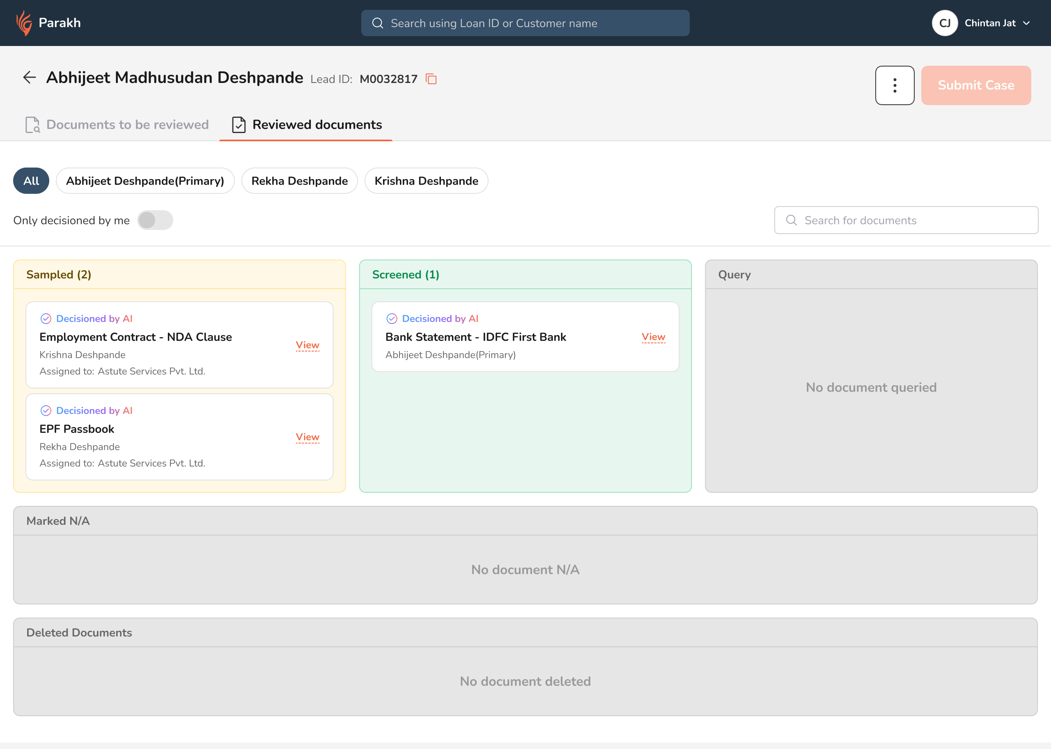View the Employment Contract - NDA Clause document
This screenshot has width=1051, height=749.
coord(307,345)
